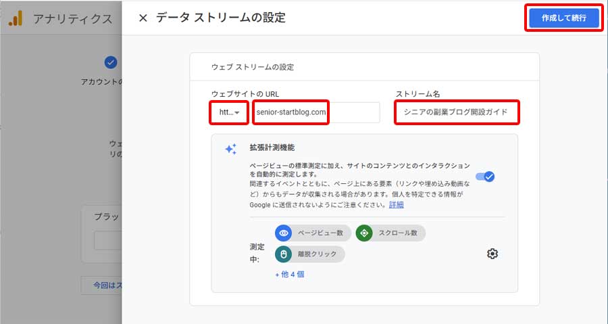The height and width of the screenshot is (324, 608).
Task: Click the ストリーム名 input field
Action: 457,112
